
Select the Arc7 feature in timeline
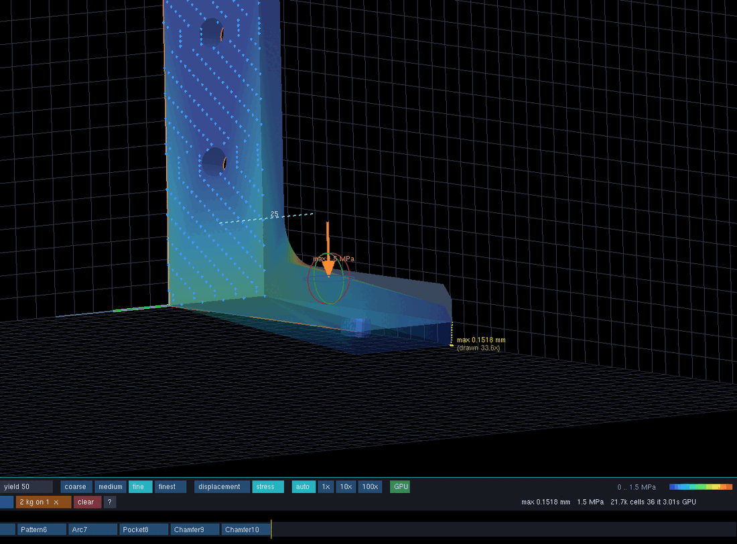[x=92, y=529]
